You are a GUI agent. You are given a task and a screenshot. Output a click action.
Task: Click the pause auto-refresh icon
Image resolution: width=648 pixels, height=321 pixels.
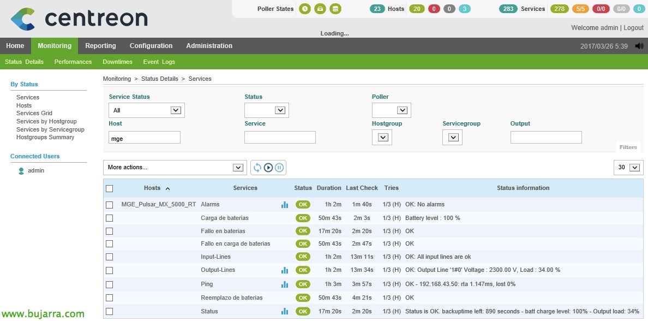pos(279,168)
